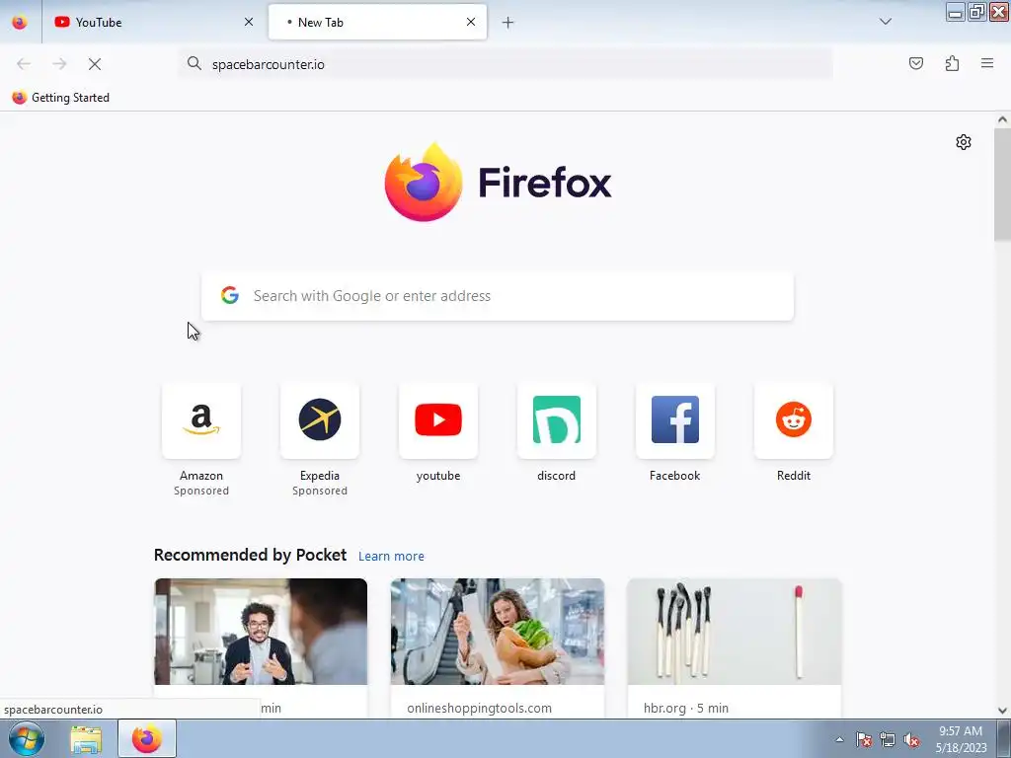
Task: Click scrollbar up arrow
Action: 1002,119
